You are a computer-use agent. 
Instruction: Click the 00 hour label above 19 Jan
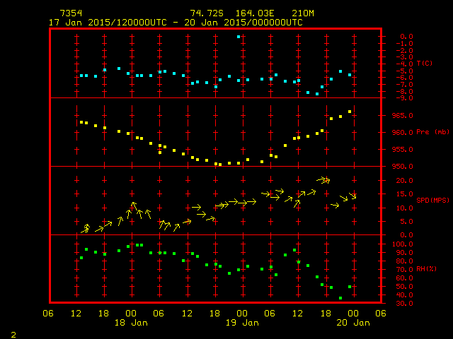[242, 314]
